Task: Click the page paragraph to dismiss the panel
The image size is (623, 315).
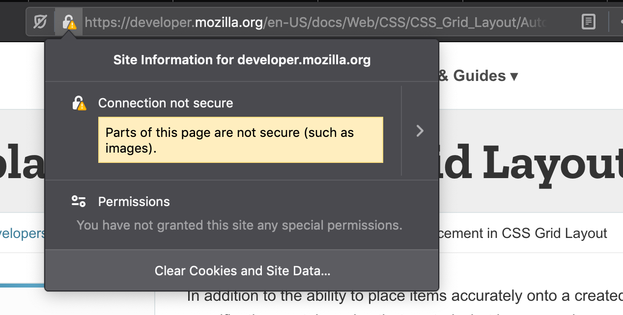Action: coord(393,296)
